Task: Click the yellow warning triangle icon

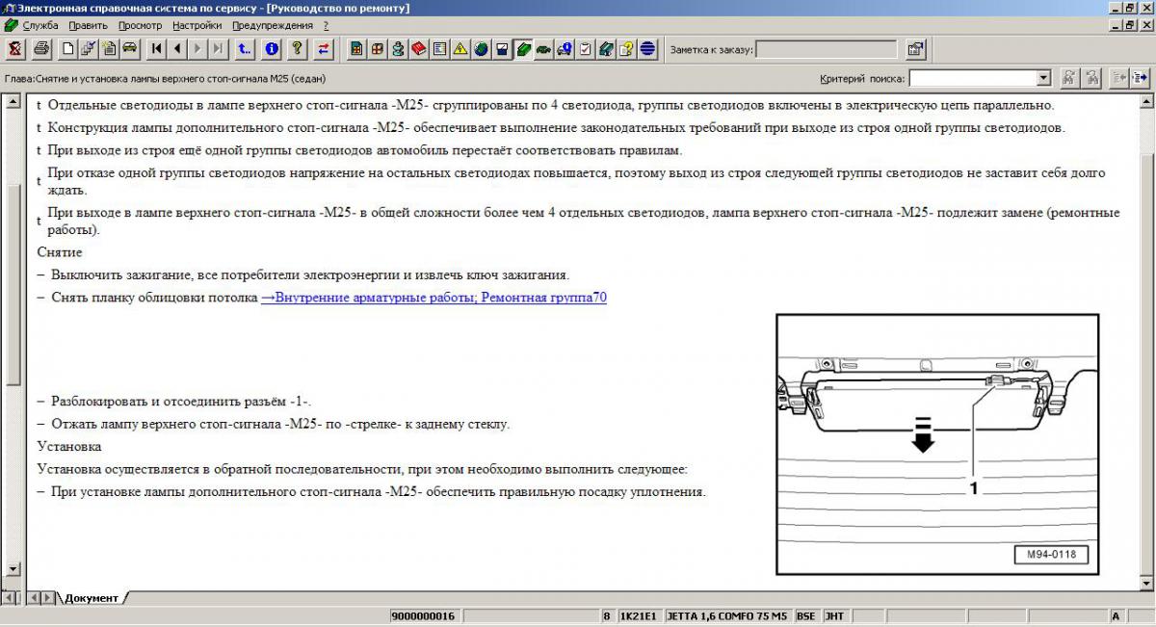Action: point(460,48)
